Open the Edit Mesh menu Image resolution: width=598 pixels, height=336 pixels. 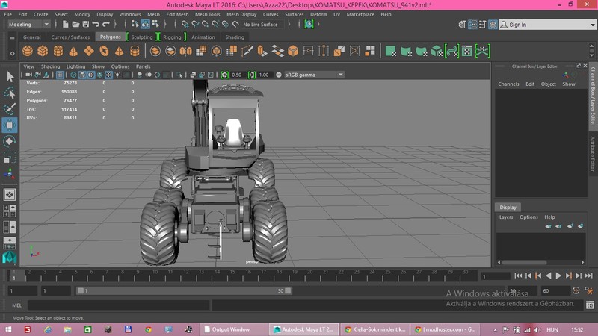point(177,14)
